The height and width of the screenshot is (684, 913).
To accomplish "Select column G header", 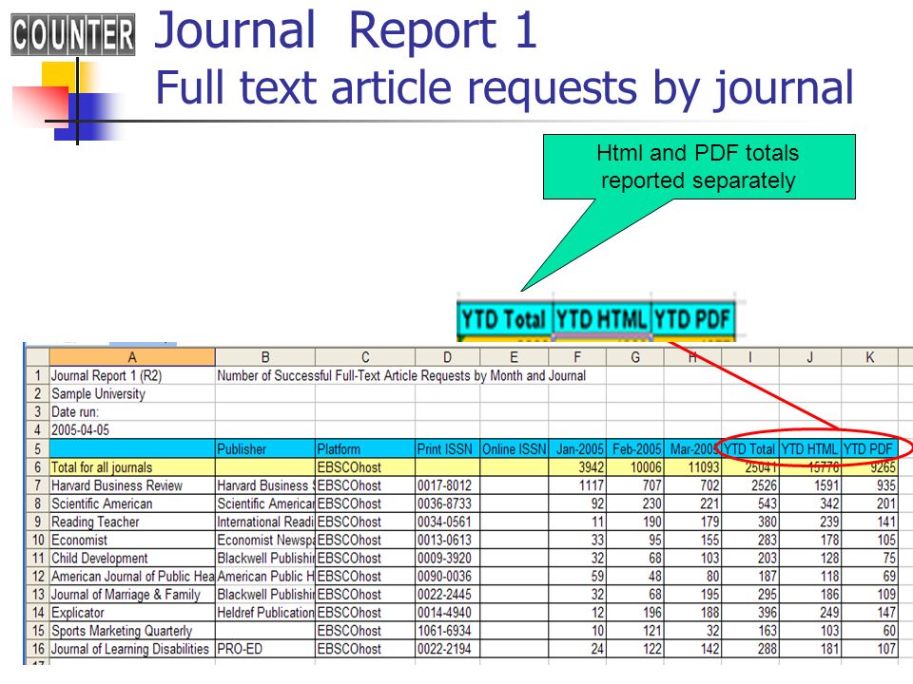I will point(635,356).
